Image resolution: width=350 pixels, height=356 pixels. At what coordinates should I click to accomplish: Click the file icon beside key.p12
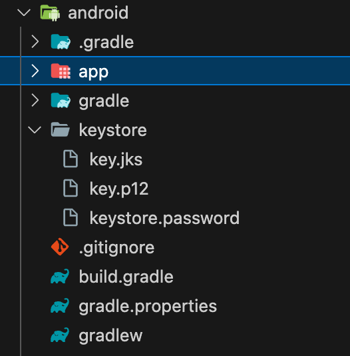(x=71, y=188)
